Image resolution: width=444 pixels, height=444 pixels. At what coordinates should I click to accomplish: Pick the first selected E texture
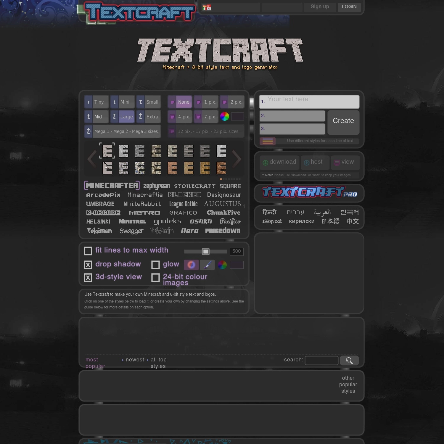pos(107,151)
